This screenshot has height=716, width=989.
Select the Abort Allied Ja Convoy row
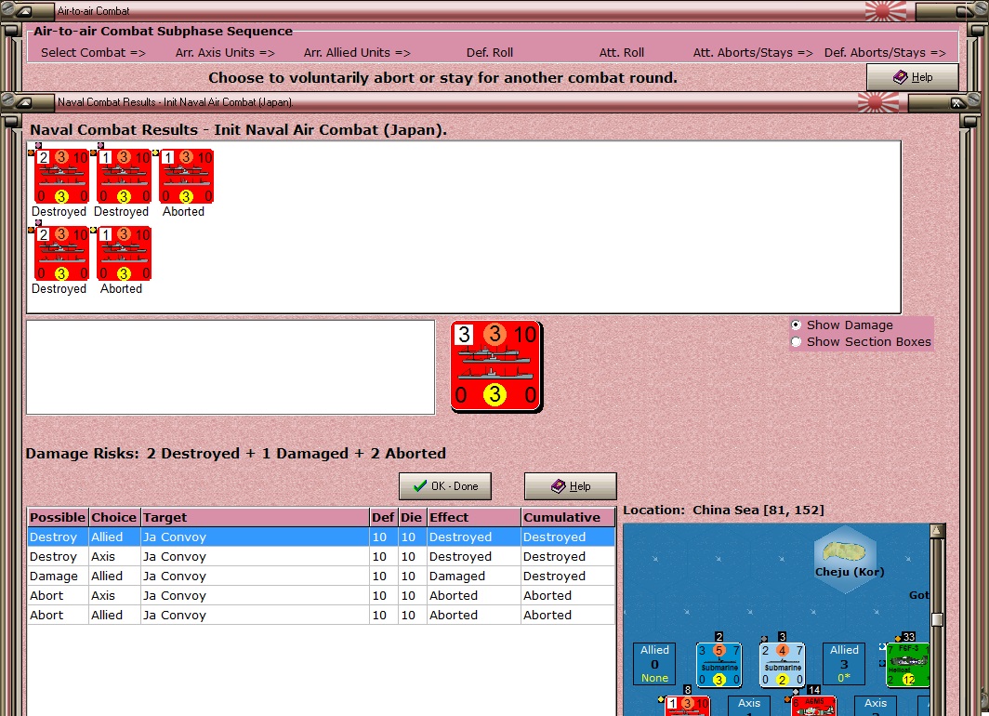tap(321, 615)
